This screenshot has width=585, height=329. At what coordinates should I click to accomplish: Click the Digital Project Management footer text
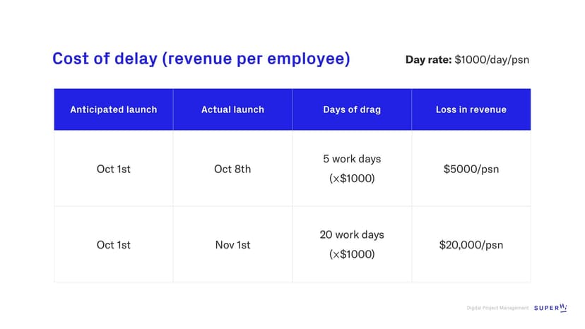(x=497, y=308)
